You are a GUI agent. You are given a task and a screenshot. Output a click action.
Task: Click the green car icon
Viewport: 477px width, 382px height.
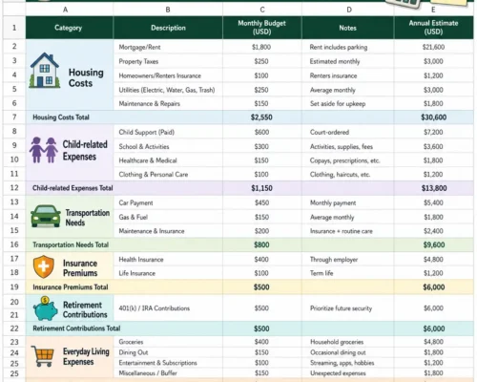pos(46,216)
